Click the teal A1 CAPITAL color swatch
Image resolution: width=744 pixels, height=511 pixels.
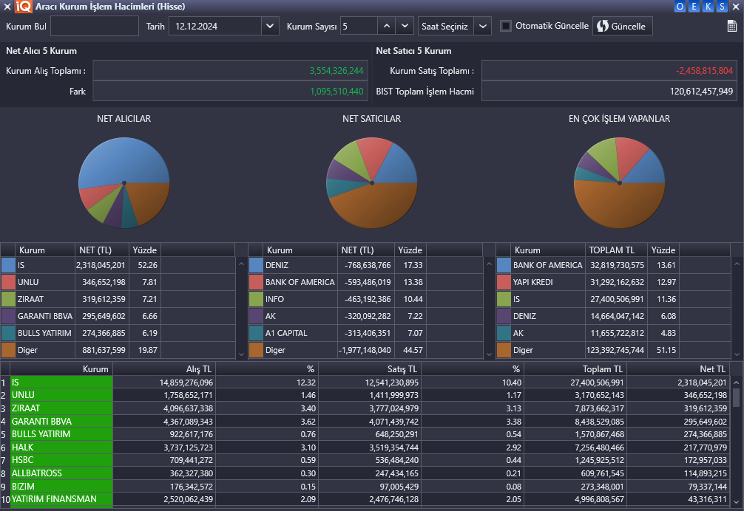point(256,333)
